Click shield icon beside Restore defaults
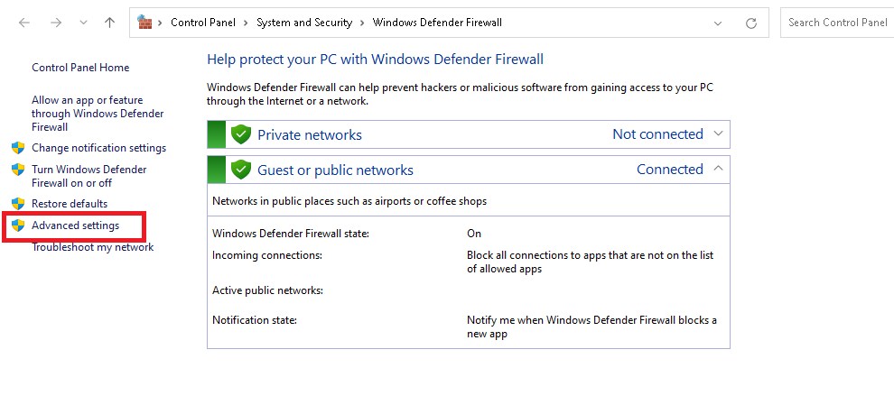This screenshot has width=894, height=414. tap(18, 203)
